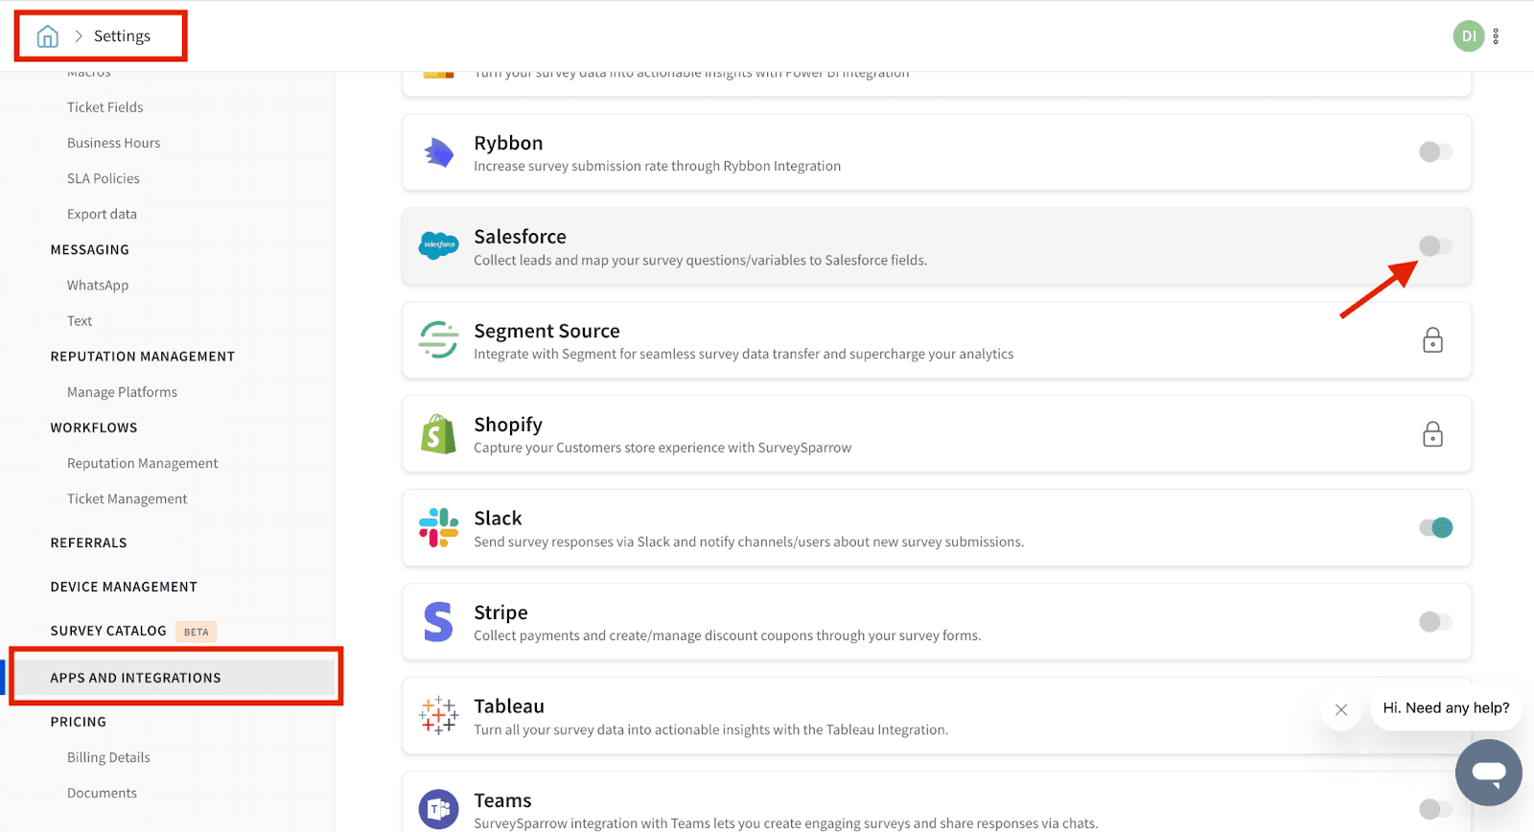Open the Ticket Fields settings page
1534x832 pixels.
click(x=105, y=107)
